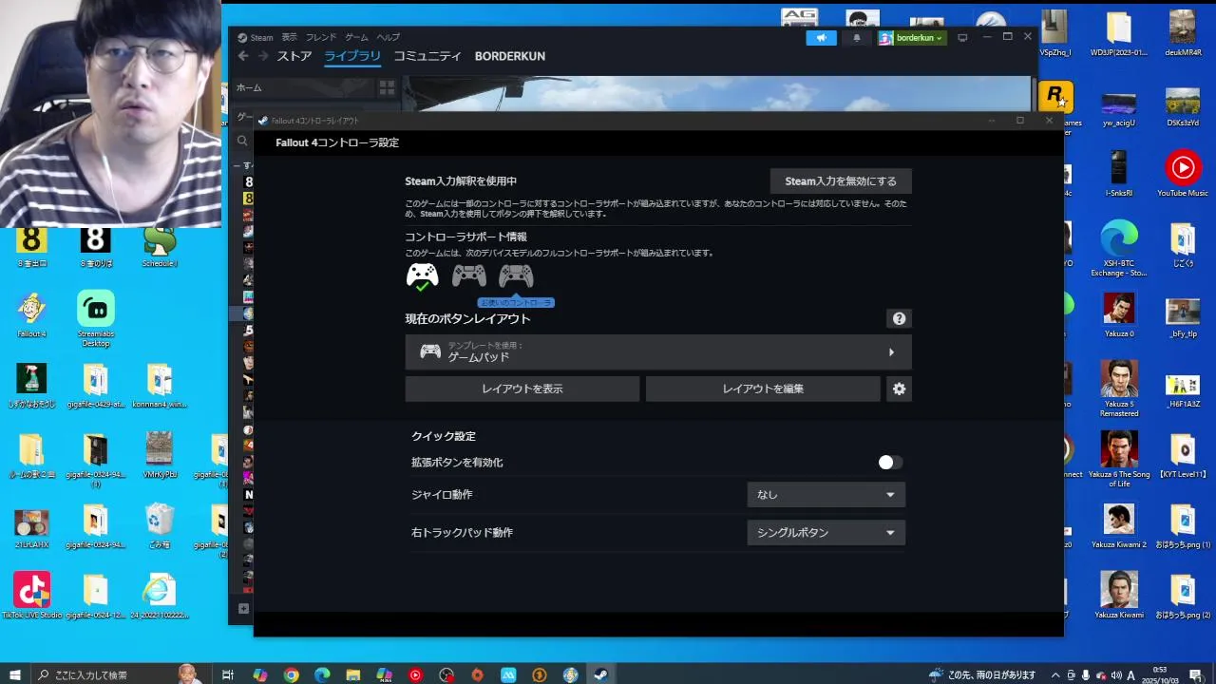Open ヘルプ menu in Steam
This screenshot has height=684, width=1216.
(x=389, y=37)
